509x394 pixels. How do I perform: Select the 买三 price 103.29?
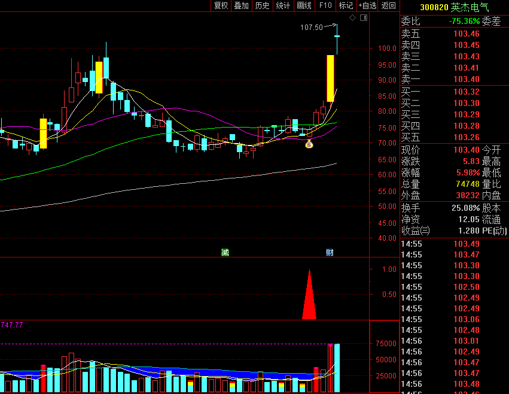(x=466, y=115)
